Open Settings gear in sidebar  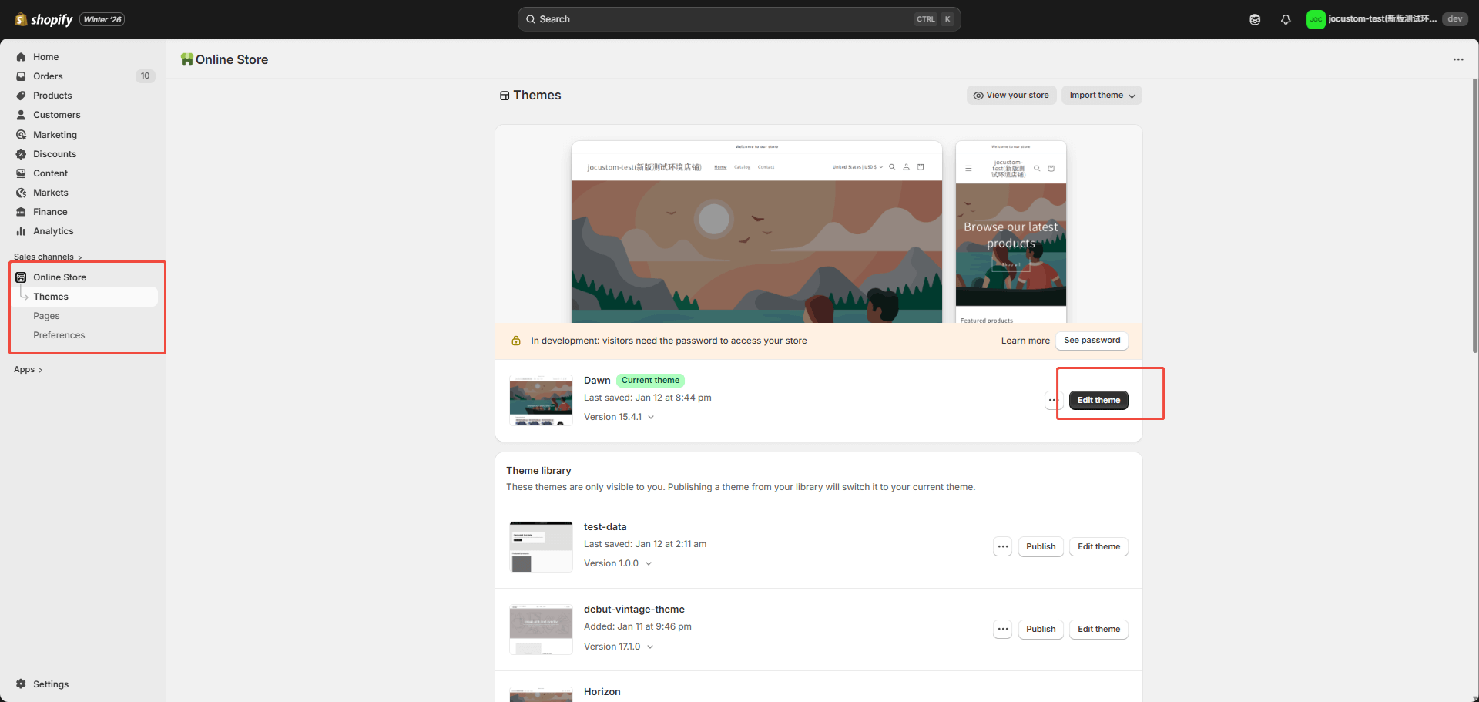coord(21,684)
